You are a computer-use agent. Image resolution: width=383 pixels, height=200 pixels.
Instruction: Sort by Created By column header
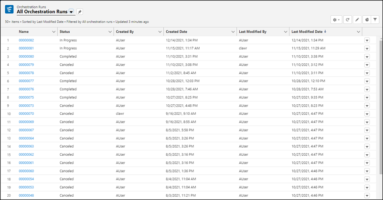[x=125, y=32]
